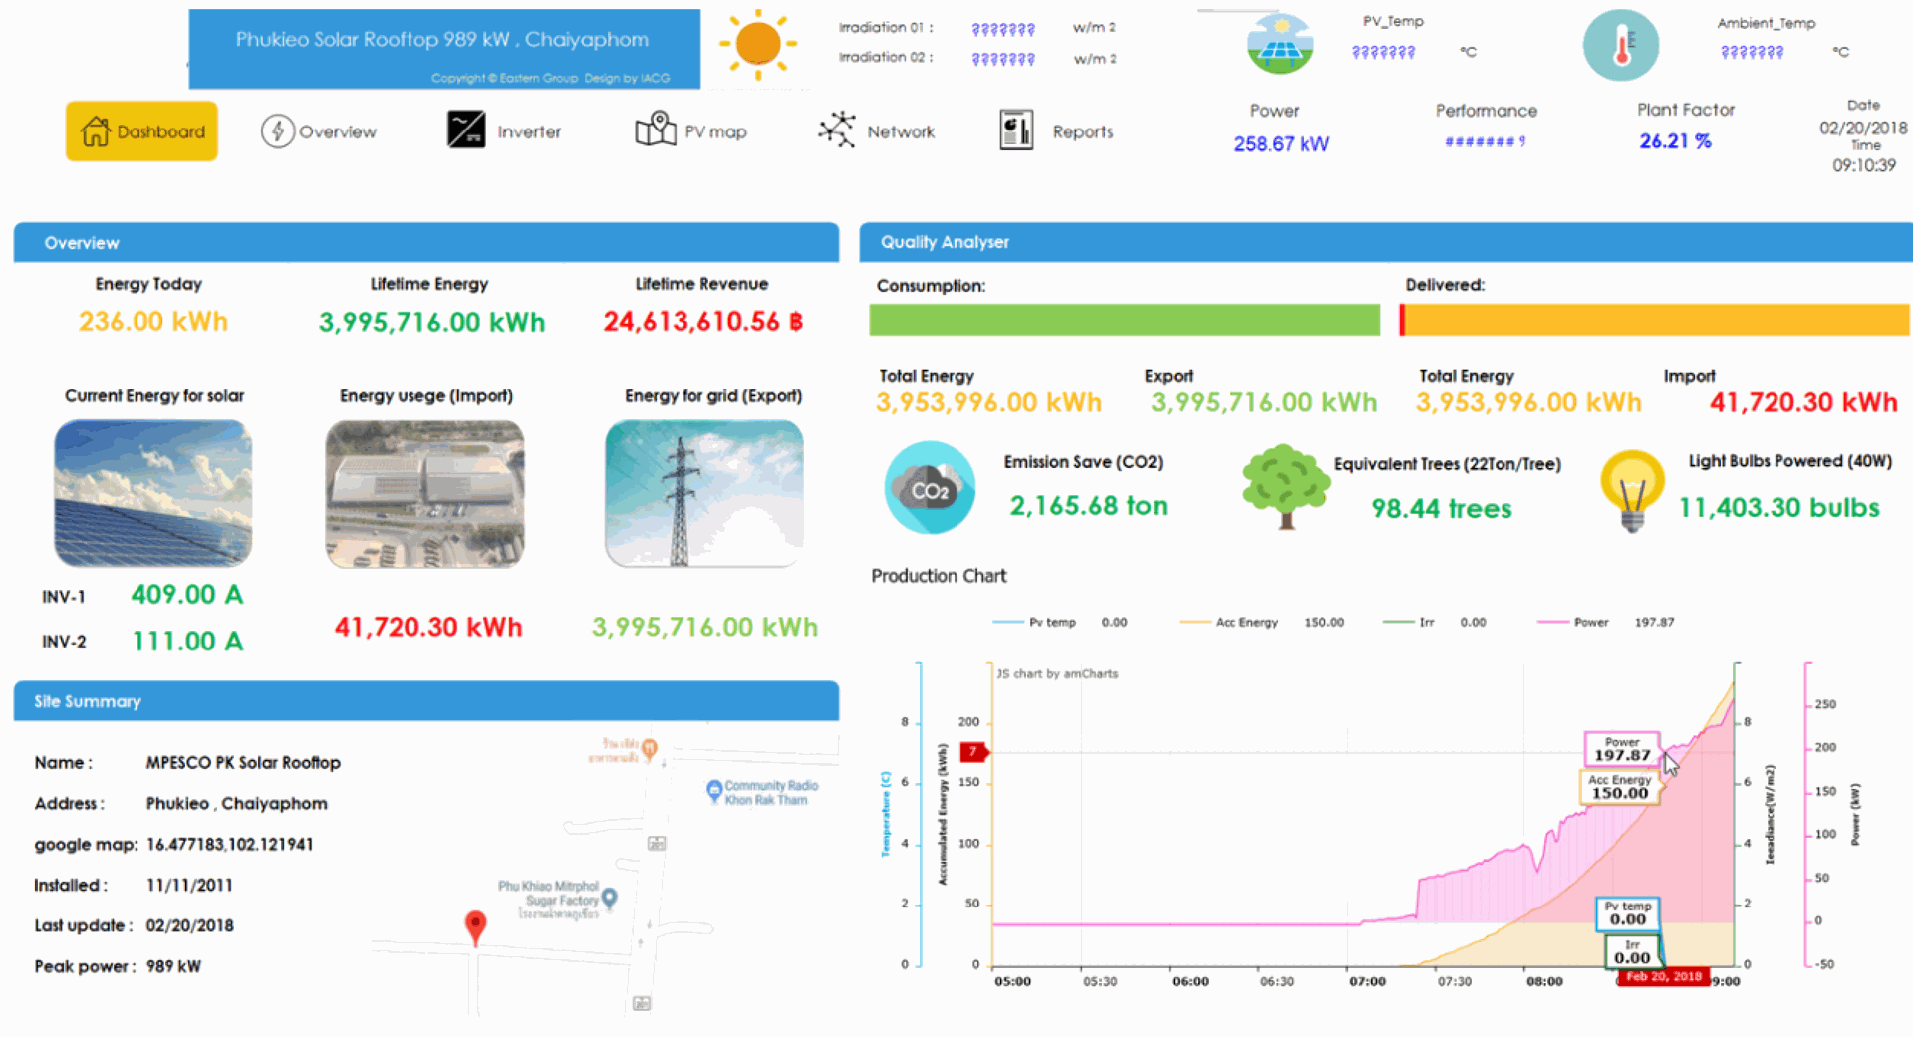Click the Energy usage Import thumbnail
This screenshot has height=1037, width=1913.
424,493
